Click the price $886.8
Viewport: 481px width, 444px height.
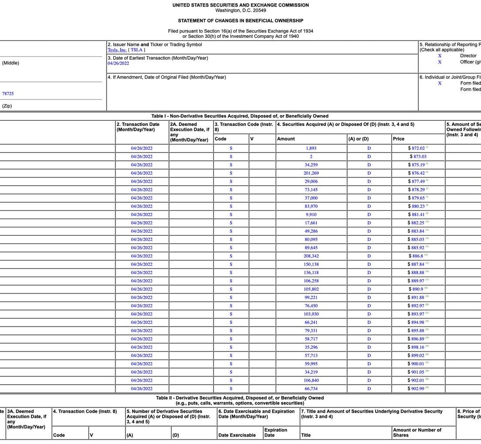tap(416, 256)
